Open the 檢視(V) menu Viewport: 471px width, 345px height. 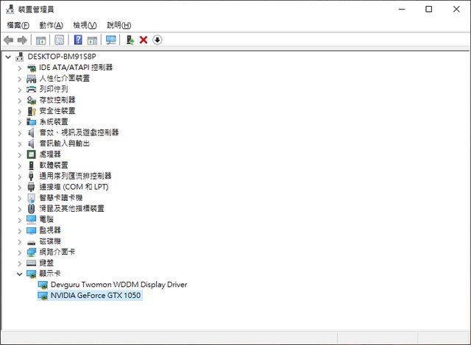[85, 25]
